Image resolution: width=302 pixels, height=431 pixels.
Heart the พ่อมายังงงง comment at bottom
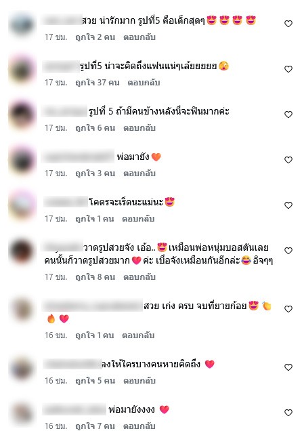pos(288,413)
